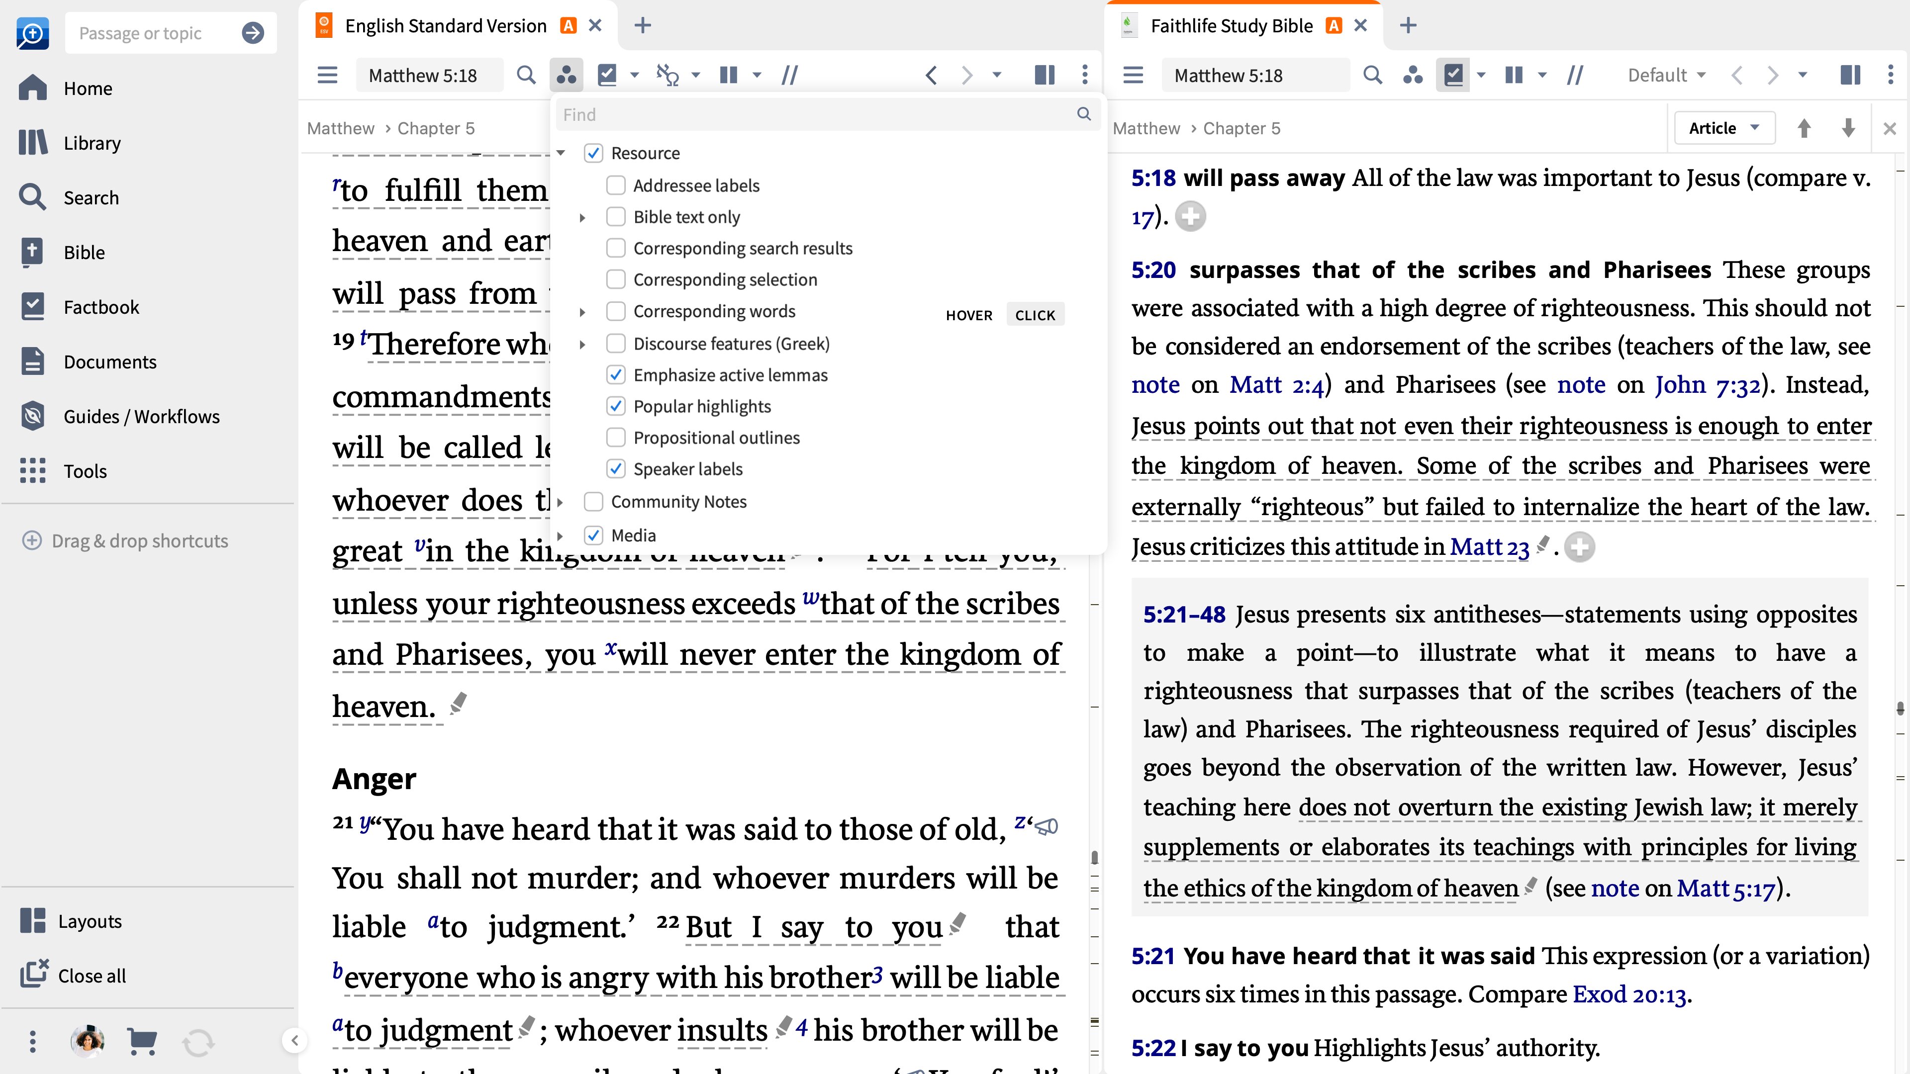The image size is (1910, 1074).
Task: Enable Corresponding selection
Action: [615, 279]
